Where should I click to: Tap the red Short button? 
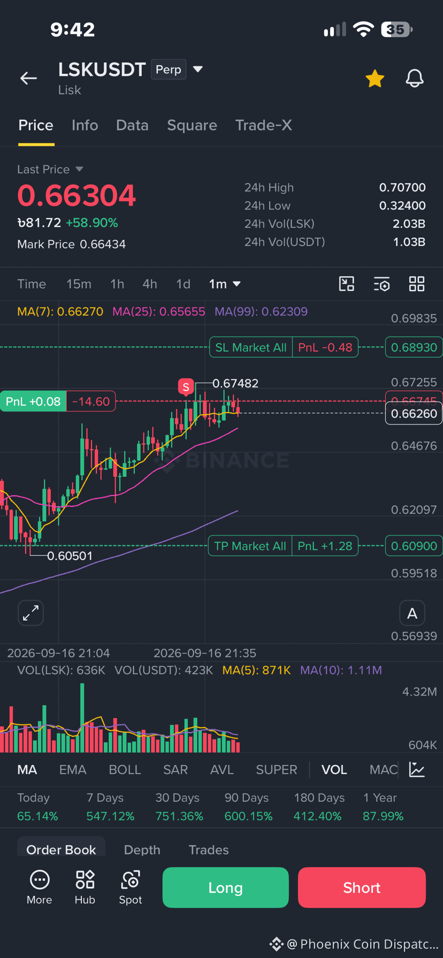[x=362, y=887]
